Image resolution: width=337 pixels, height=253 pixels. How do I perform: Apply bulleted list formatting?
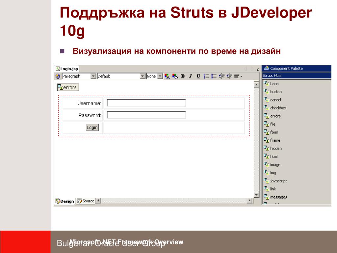tap(214, 76)
